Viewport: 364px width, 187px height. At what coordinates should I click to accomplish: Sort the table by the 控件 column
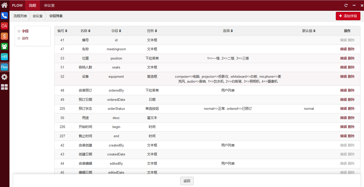[x=152, y=31]
